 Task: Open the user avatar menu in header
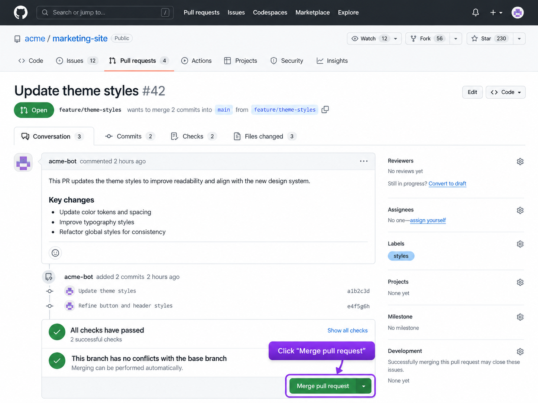(x=518, y=13)
